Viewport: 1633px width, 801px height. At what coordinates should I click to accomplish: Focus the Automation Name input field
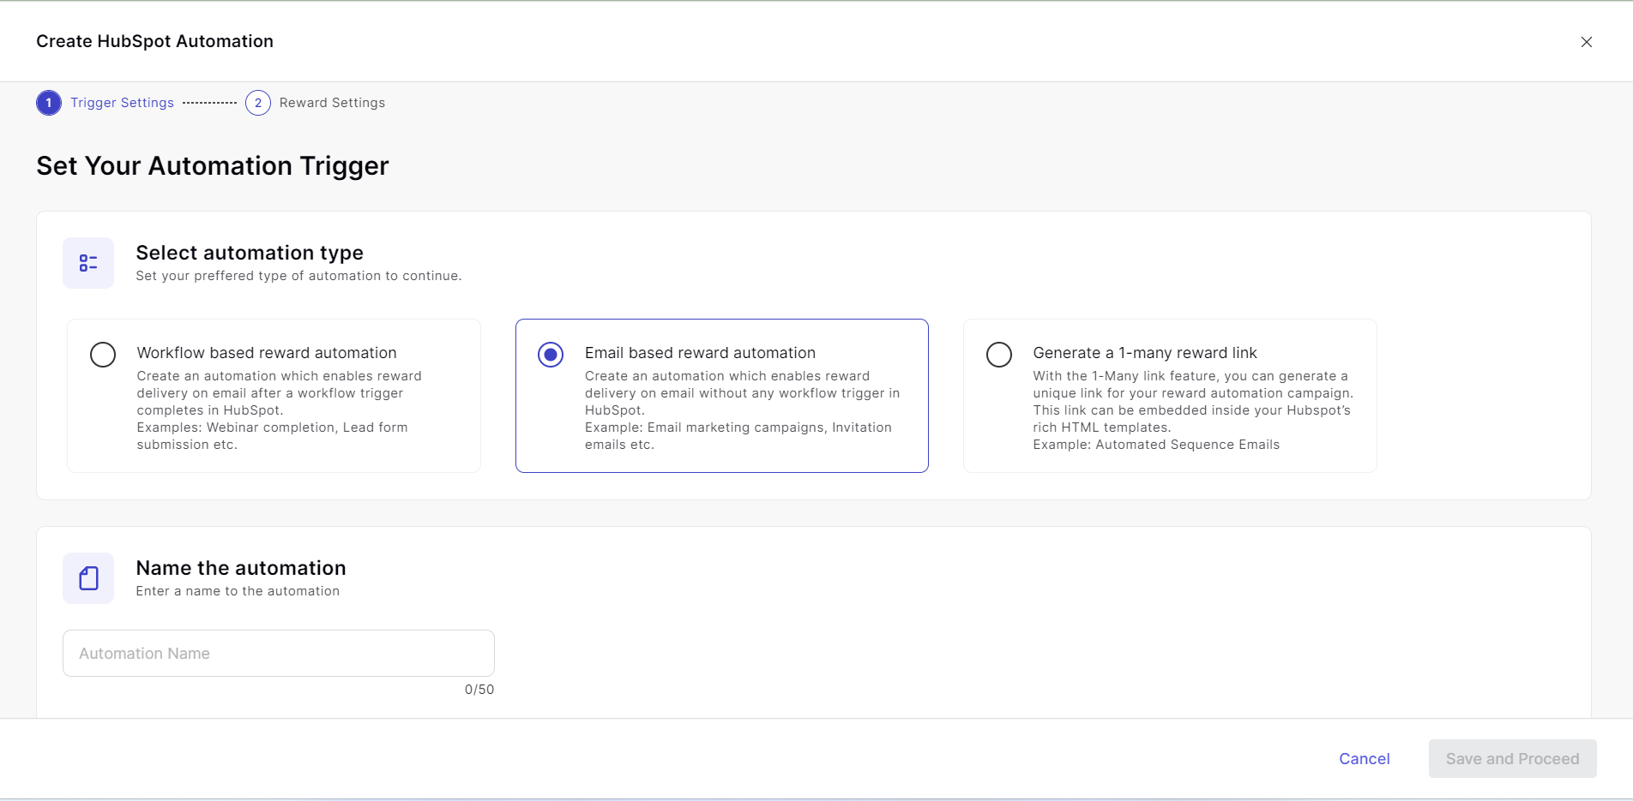point(279,654)
